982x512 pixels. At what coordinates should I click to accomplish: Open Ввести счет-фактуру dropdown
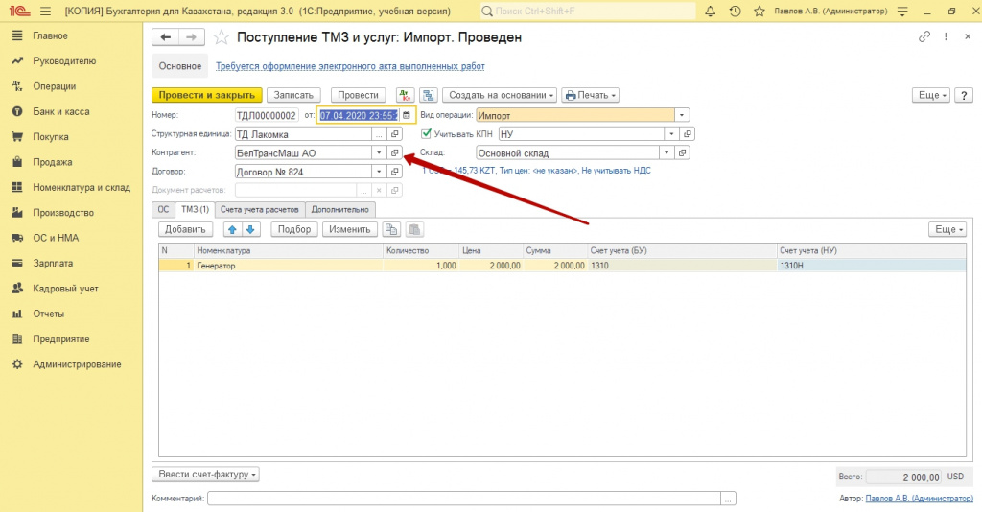[205, 475]
